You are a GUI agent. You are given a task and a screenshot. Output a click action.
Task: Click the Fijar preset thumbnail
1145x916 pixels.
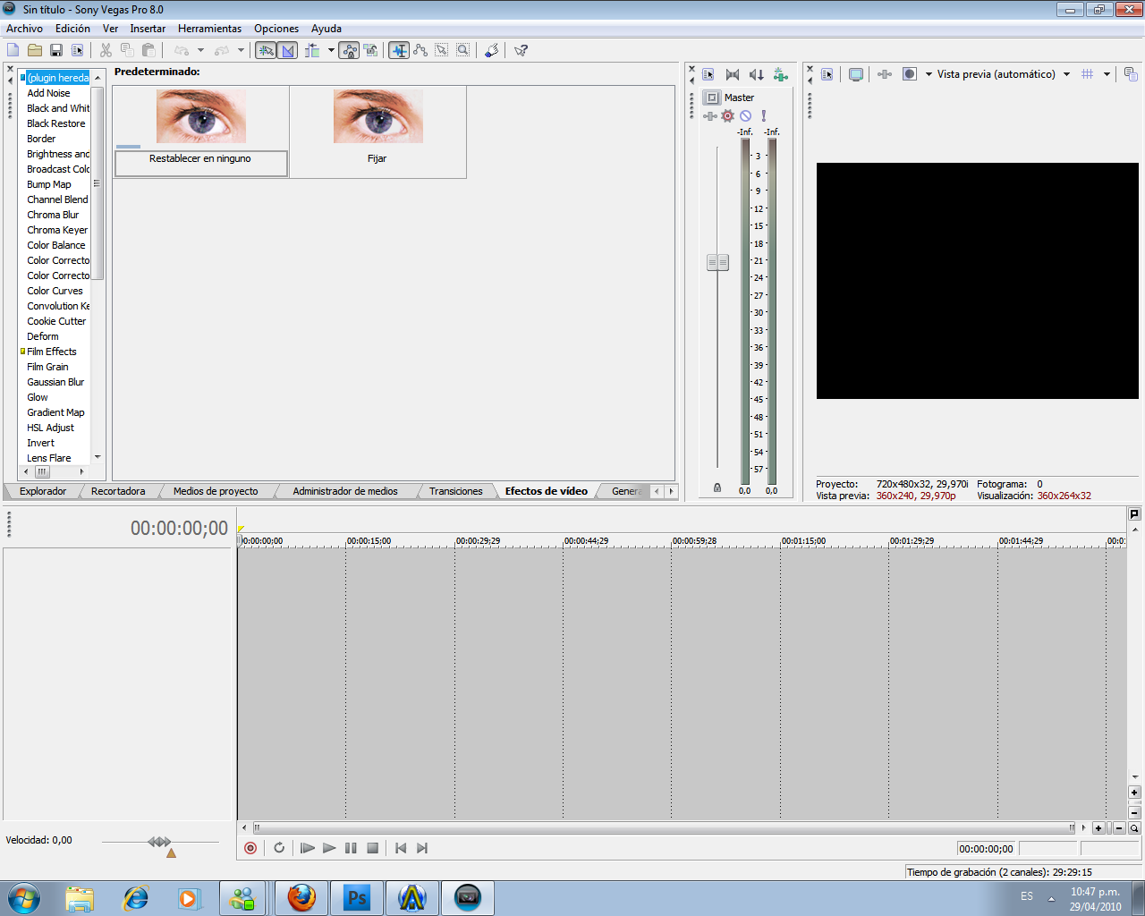[x=377, y=116]
